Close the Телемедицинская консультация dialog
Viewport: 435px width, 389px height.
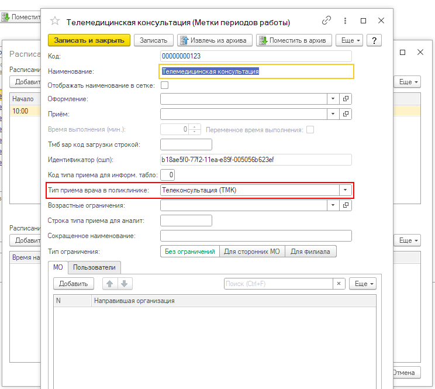(381, 20)
